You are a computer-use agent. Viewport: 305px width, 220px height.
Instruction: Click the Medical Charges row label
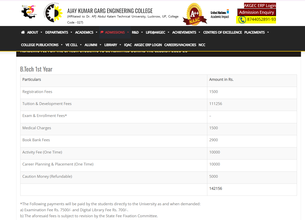tap(37, 128)
